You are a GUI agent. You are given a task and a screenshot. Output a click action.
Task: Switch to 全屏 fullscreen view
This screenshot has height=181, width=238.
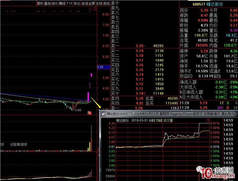(x=92, y=3)
